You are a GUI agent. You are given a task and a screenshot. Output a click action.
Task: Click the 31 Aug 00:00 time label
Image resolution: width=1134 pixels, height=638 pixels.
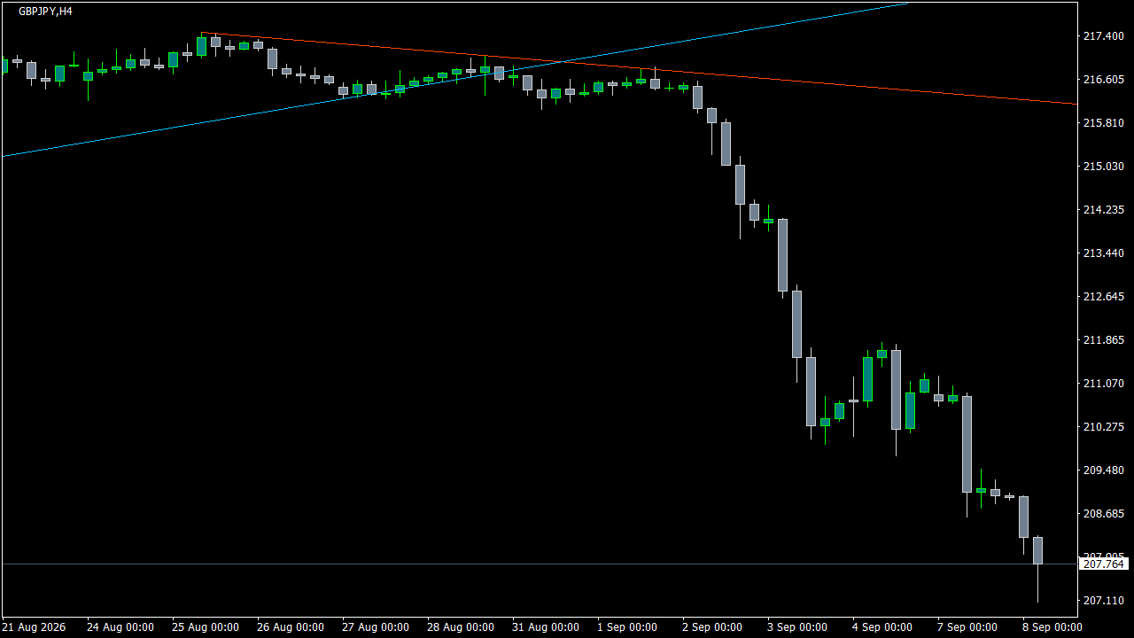coord(546,627)
